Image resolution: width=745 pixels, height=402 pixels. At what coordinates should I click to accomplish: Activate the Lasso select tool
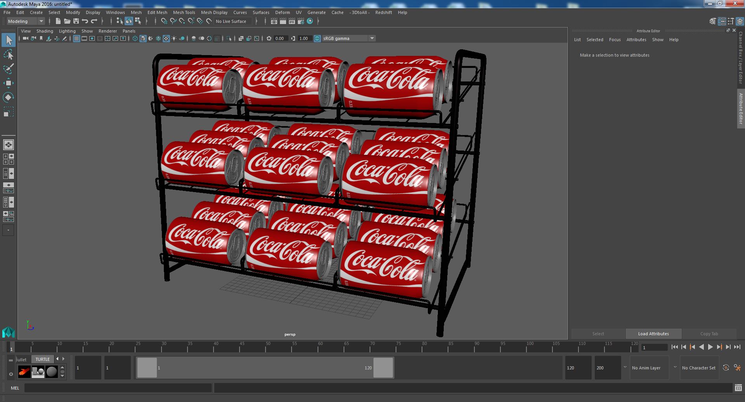pyautogui.click(x=8, y=55)
